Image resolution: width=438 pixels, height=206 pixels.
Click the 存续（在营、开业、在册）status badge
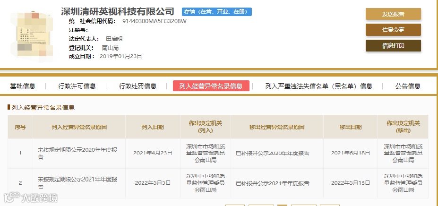coord(216,12)
